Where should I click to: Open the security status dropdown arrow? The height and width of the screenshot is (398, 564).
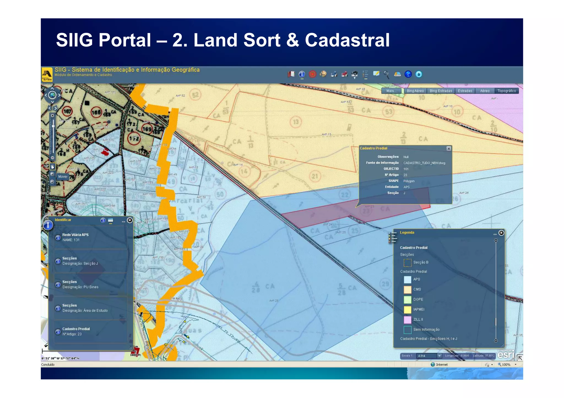tap(492, 365)
